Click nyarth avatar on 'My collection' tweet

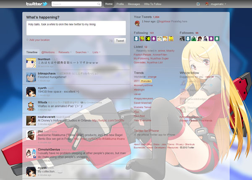pos(31,172)
